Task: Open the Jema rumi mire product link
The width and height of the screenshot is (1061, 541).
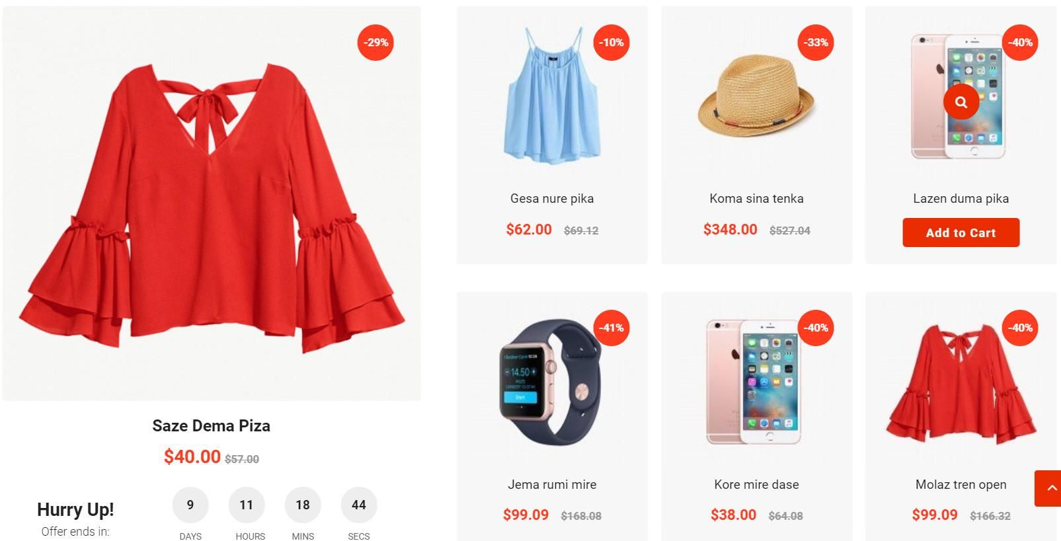Action: click(552, 484)
